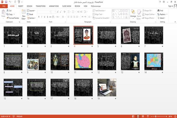Click the Fit slide to window icon
The image size is (177, 118).
click(x=175, y=116)
